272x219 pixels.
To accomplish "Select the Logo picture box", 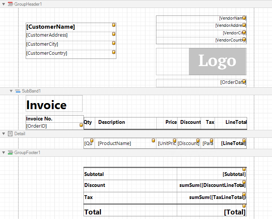I will [x=217, y=61].
